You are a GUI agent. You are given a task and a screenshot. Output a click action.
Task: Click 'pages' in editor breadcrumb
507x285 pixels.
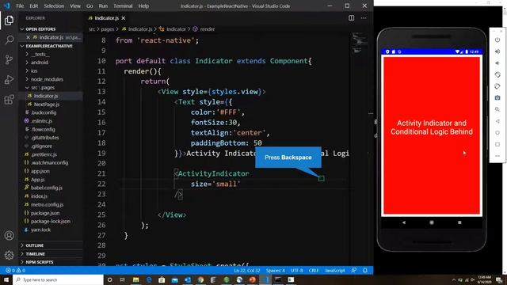coord(108,29)
